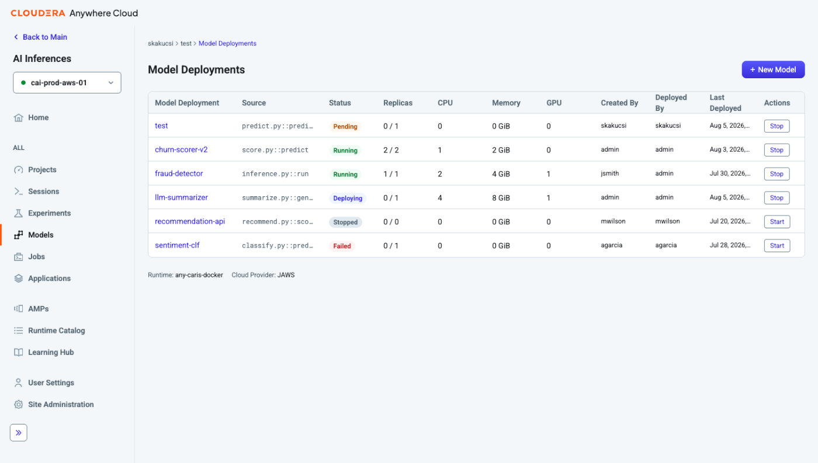818x463 pixels.
Task: Select Jobs in the sidebar
Action: (36, 257)
